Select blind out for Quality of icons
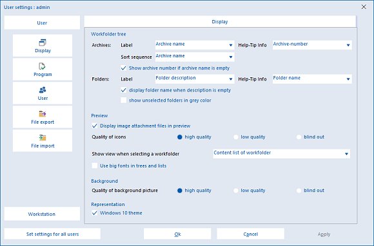This screenshot has height=246, width=374. pyautogui.click(x=299, y=137)
